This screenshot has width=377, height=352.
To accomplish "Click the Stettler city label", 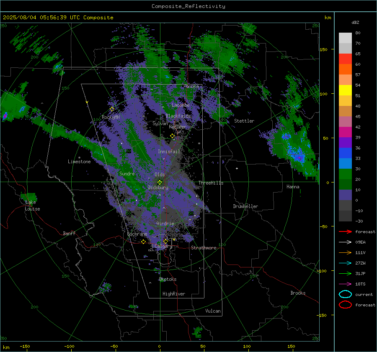I will click(244, 121).
